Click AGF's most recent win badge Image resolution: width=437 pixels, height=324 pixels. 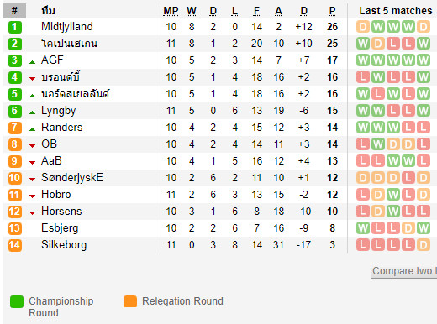coord(424,60)
